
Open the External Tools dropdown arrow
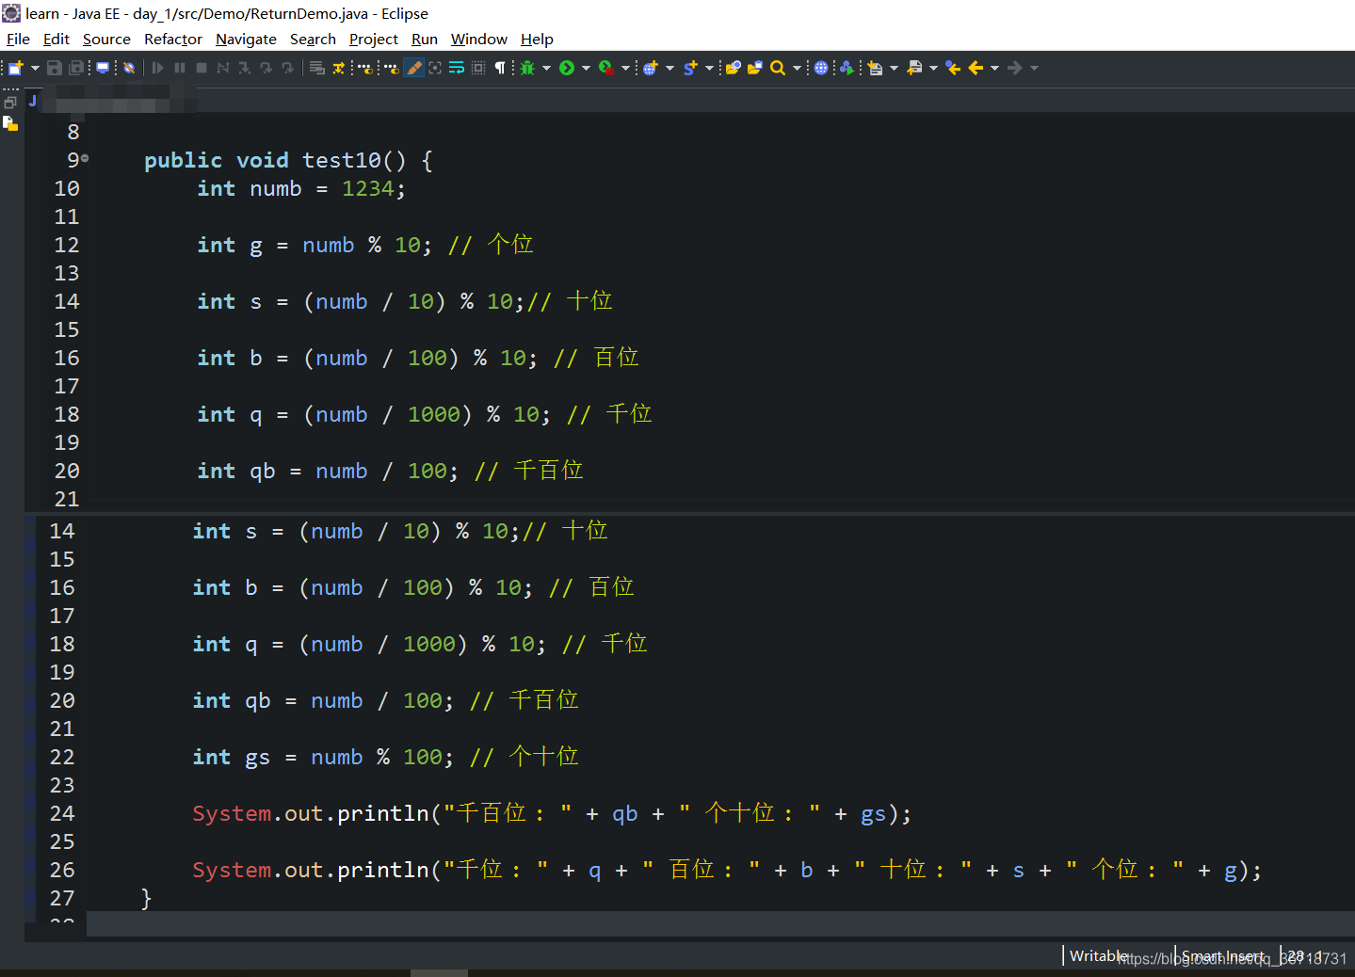[625, 68]
